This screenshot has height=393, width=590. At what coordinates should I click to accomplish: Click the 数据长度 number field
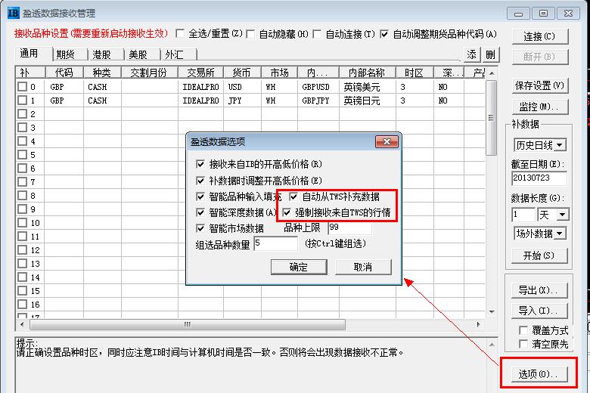click(523, 215)
